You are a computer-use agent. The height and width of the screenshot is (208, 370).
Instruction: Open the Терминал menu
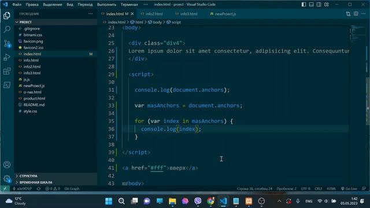point(129,5)
